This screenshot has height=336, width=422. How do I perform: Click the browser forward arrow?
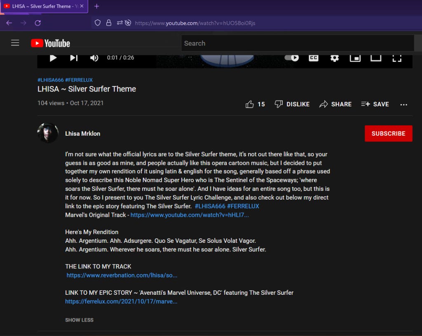[23, 23]
